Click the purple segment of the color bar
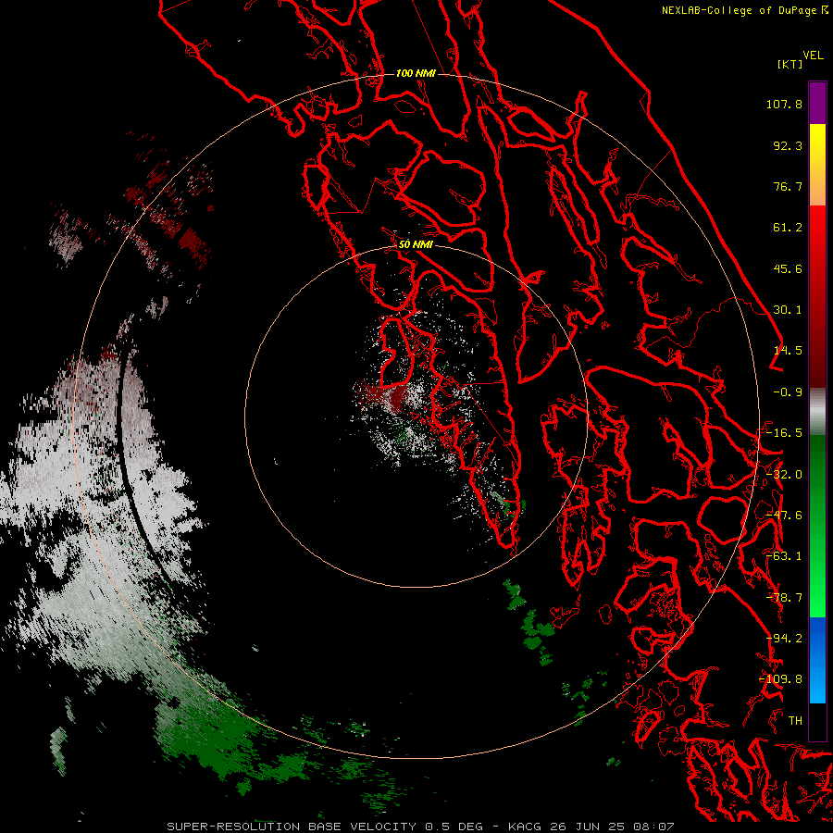 817,103
